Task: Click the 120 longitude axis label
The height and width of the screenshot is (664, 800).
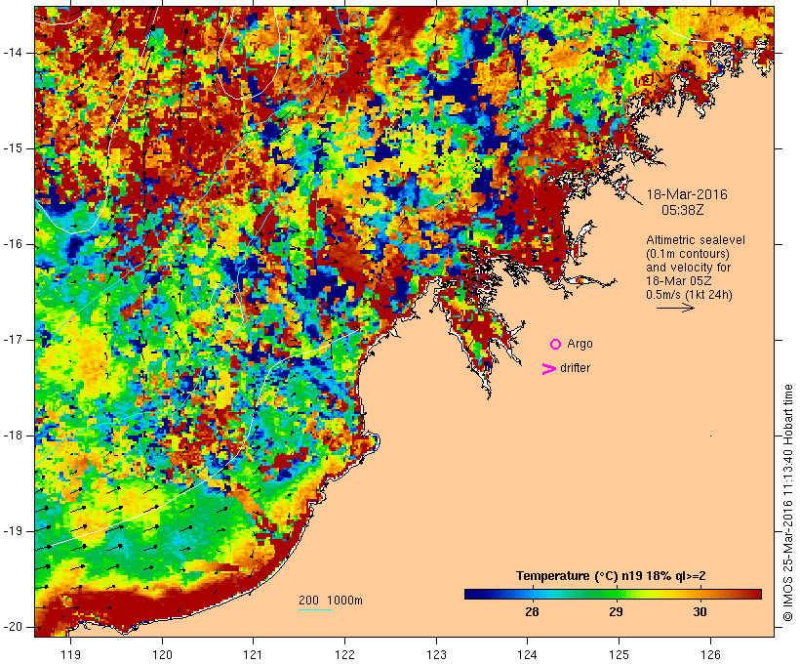Action: point(162,655)
